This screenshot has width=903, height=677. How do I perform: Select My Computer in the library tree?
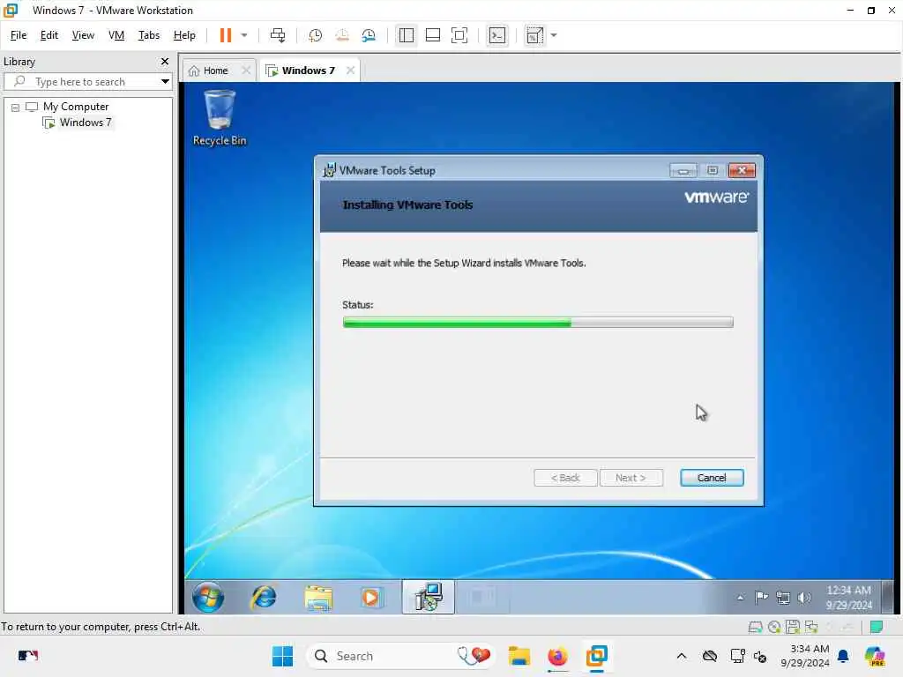[76, 107]
